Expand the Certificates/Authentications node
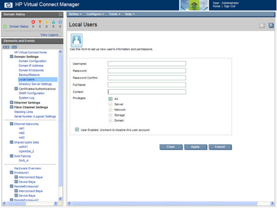 coord(16,89)
